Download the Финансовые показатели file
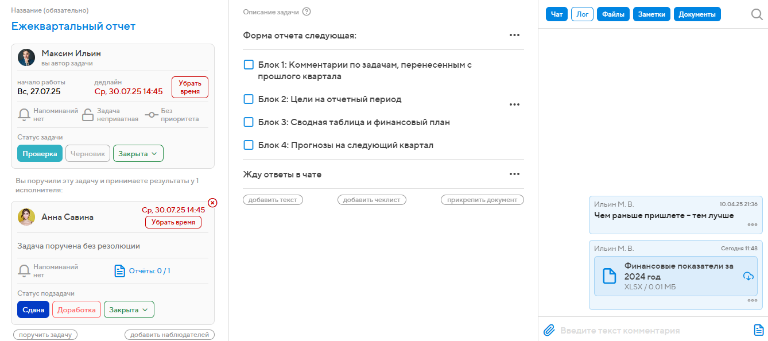Viewport: 768px width, 341px height. point(748,276)
